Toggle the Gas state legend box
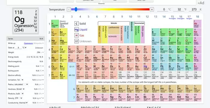Screen dimensions: 210x108 click(76, 35)
